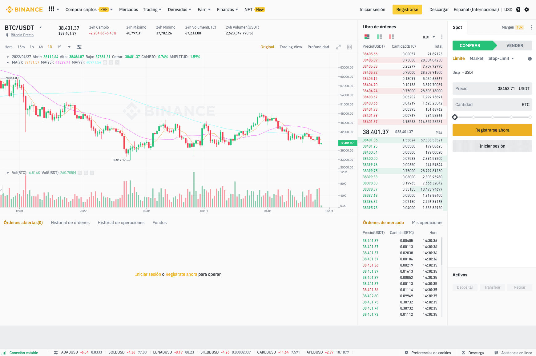Collapse the Vol(BTC) legend arrow

pos(8,173)
